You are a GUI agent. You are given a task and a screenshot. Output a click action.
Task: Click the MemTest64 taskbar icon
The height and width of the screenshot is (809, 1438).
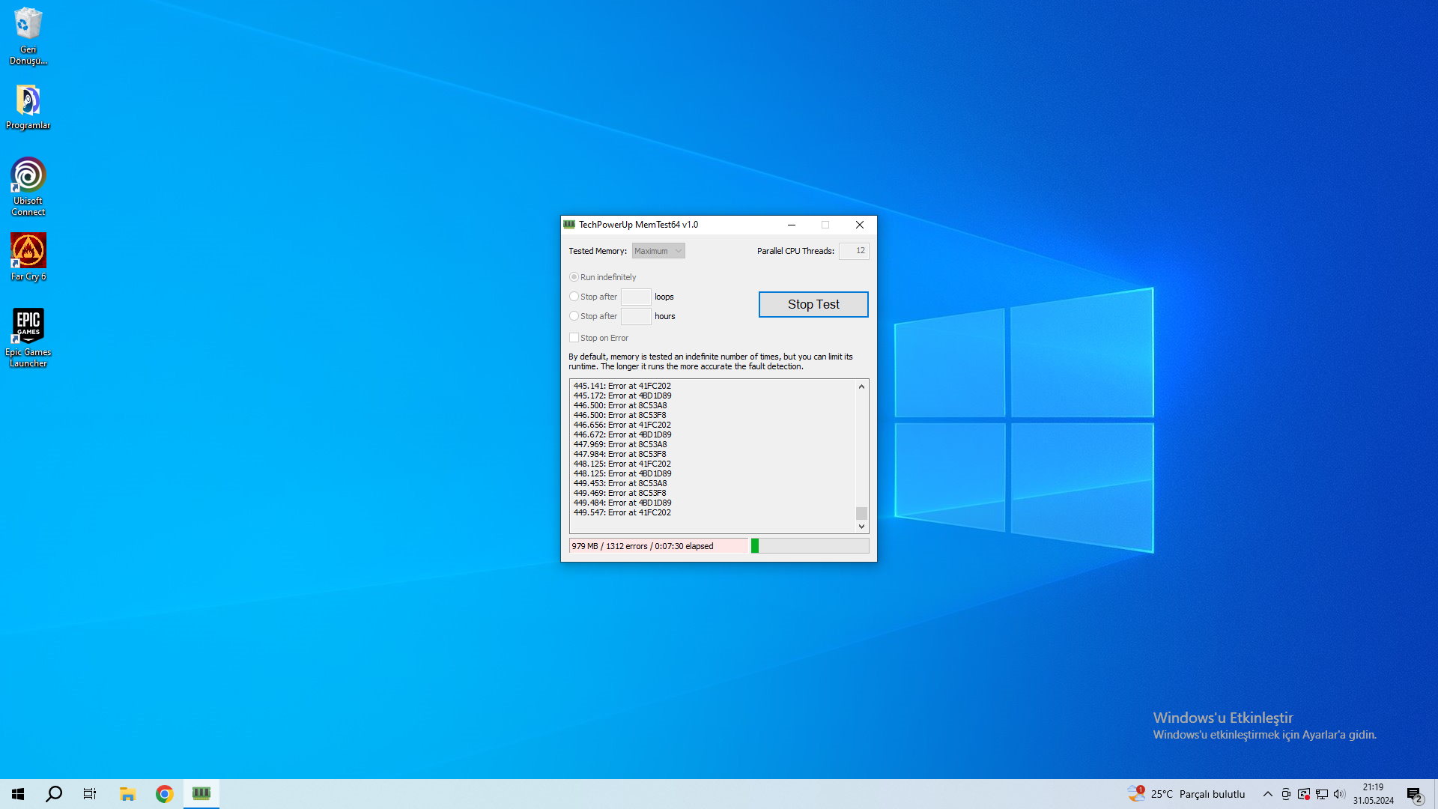[x=201, y=793]
